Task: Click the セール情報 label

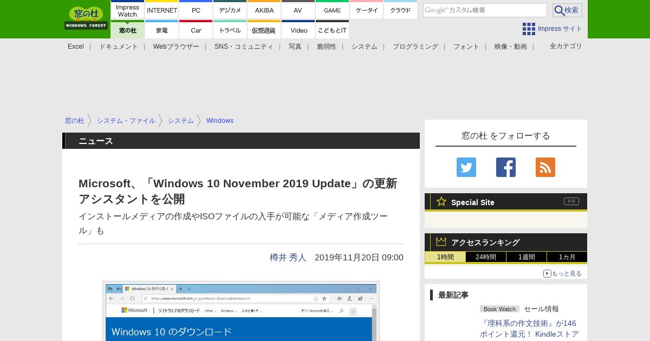Action: 541,309
